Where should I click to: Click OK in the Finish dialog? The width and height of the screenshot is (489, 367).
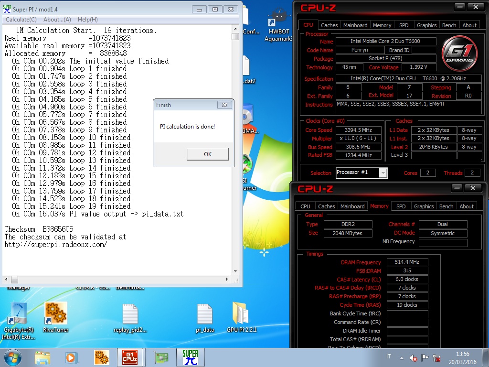click(208, 154)
